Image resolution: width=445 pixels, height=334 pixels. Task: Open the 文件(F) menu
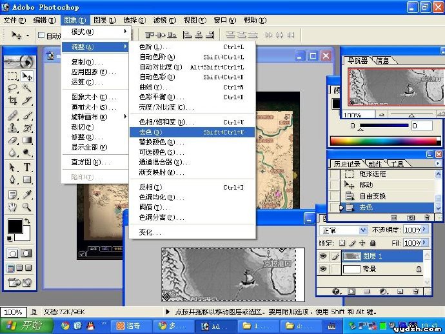pos(14,20)
